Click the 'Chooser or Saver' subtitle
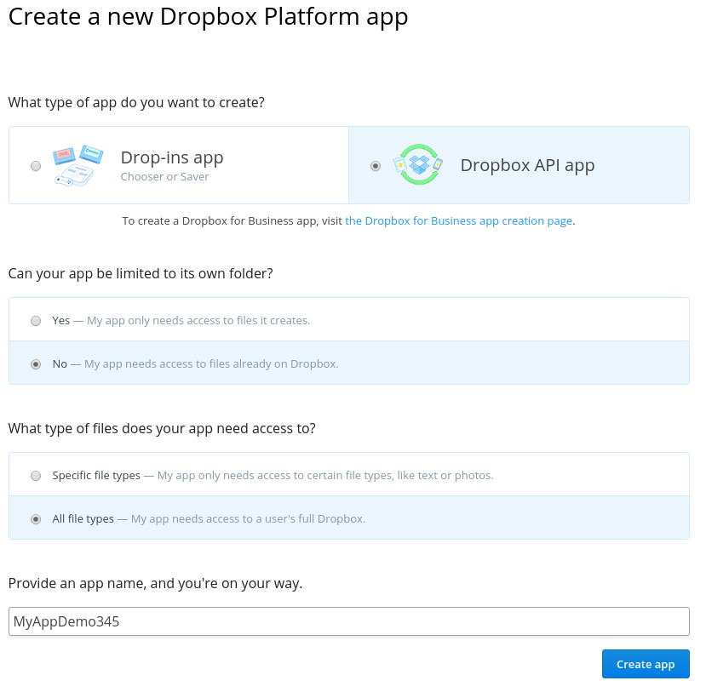 coord(165,177)
